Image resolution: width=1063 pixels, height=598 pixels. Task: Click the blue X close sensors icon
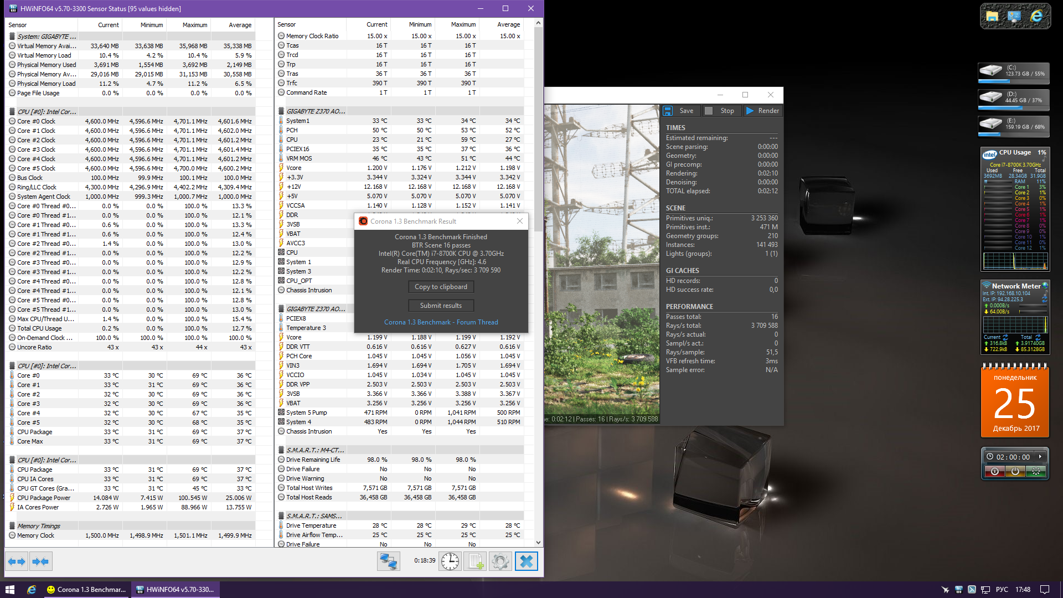tap(526, 561)
